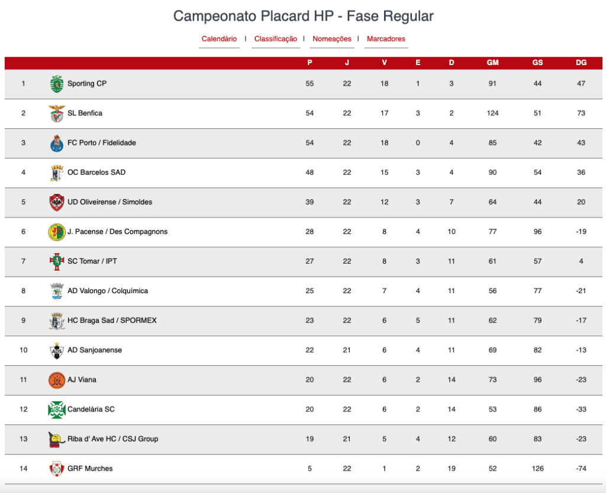606x493 pixels.
Task: Open the AD Valongo / Colquímica team link
Action: point(108,291)
